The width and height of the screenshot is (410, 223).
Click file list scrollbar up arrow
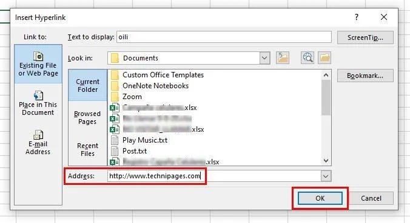tap(326, 75)
